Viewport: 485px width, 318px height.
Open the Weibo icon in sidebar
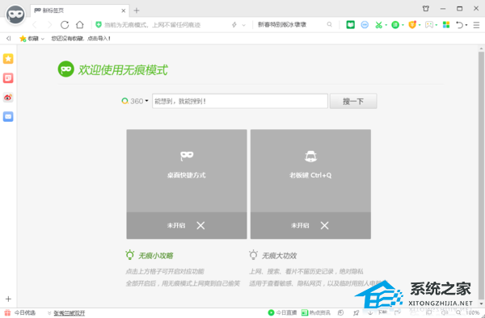click(8, 98)
